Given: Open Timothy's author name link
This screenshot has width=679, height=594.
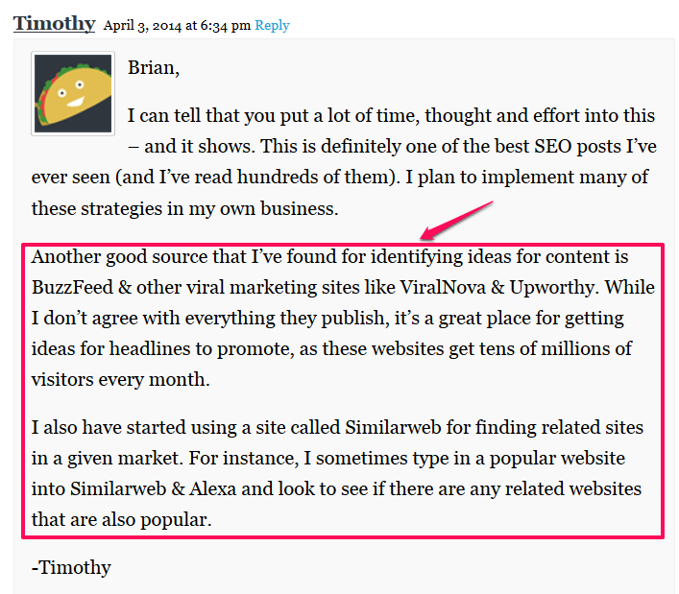Looking at the screenshot, I should [x=54, y=24].
